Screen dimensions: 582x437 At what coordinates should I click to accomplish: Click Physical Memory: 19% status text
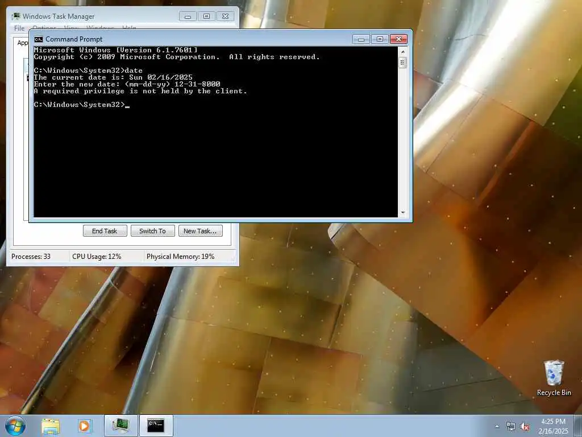(x=180, y=257)
